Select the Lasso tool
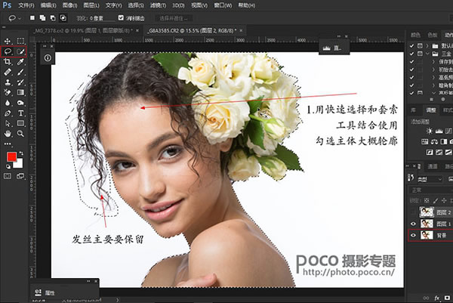 (8, 51)
